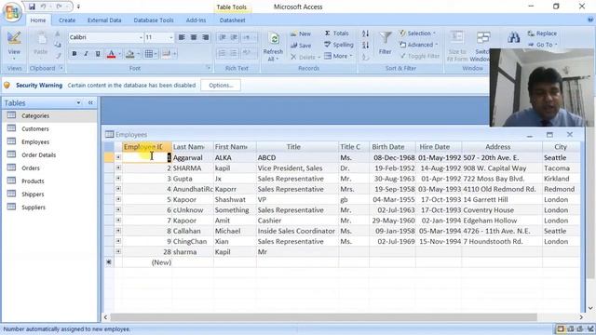The height and width of the screenshot is (335, 596).
Task: Open Selection filter dropdown
Action: coord(418,33)
